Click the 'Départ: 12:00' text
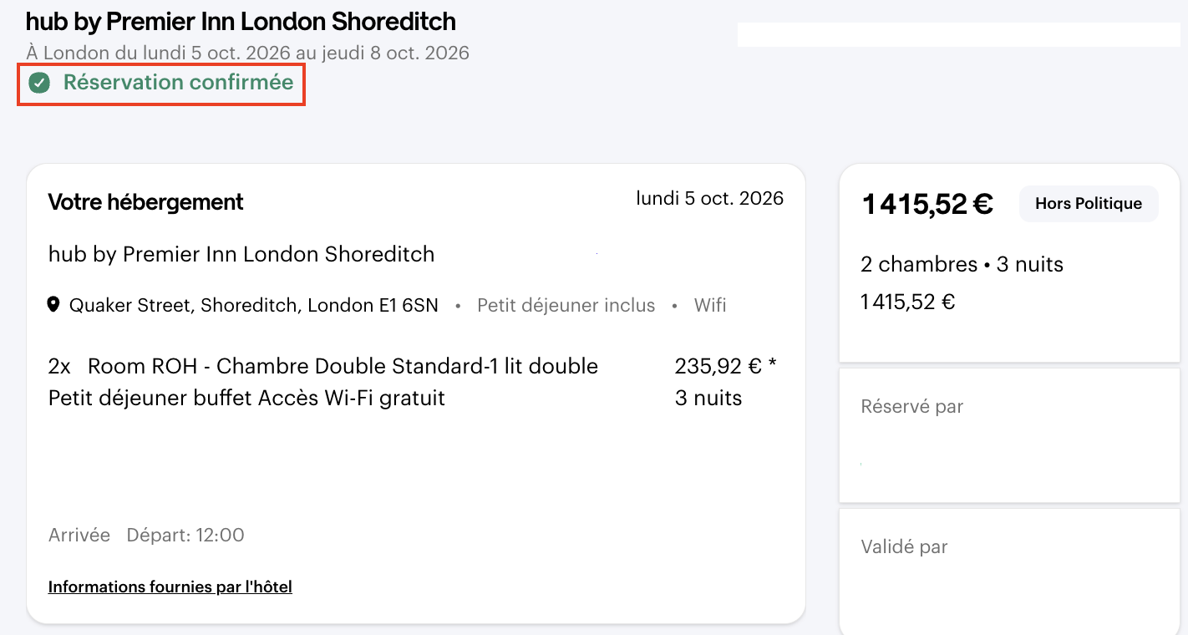 (x=185, y=536)
